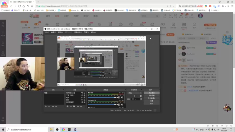Open OBS from the Windows taskbar
The image size is (235, 132).
point(57,130)
